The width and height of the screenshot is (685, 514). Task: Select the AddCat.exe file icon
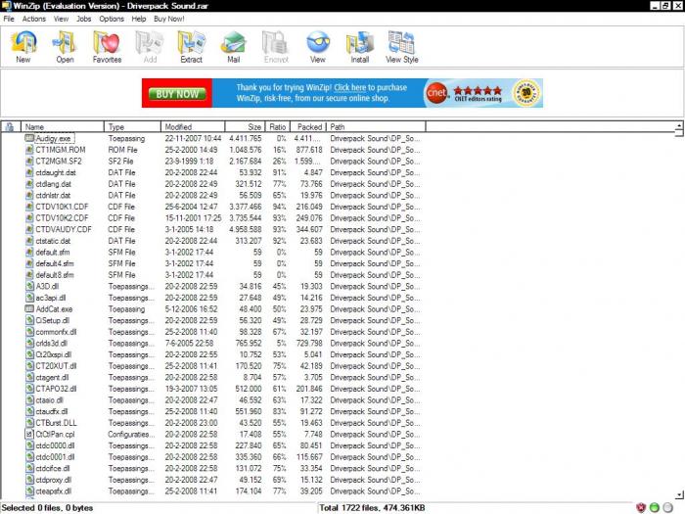coord(29,309)
